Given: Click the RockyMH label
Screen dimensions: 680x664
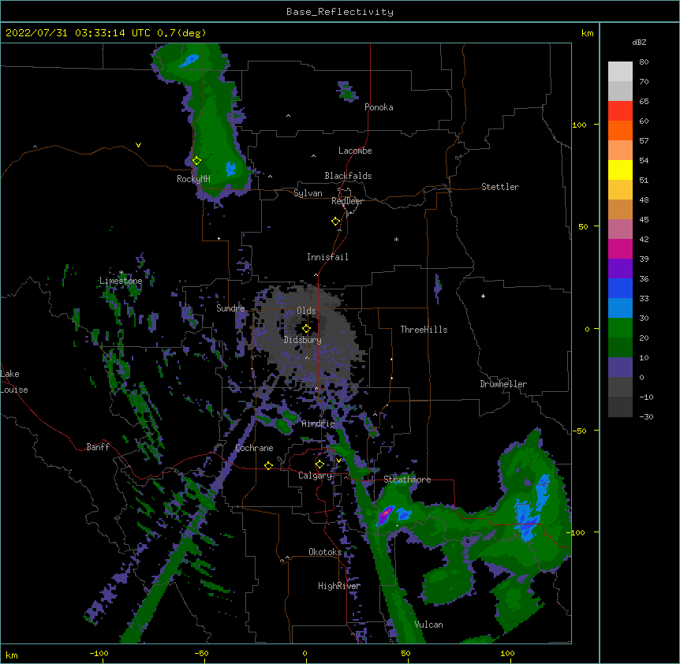Looking at the screenshot, I should click(193, 179).
